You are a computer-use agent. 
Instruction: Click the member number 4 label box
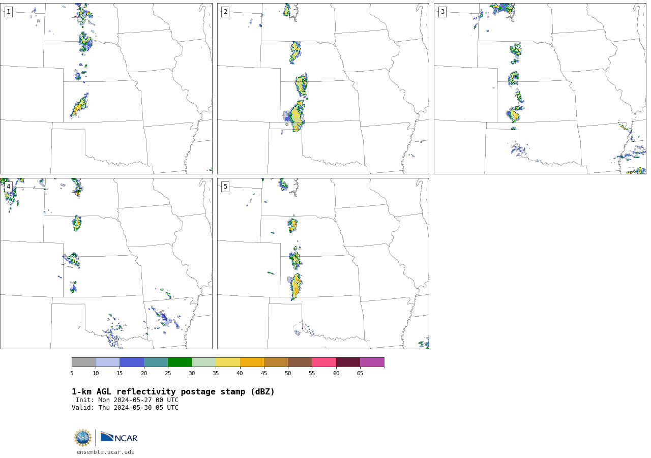(x=8, y=187)
